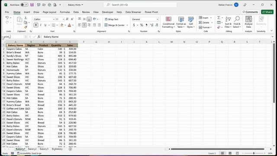Click the Top Align icon
Screen dimensions: 277x156
[80, 19]
